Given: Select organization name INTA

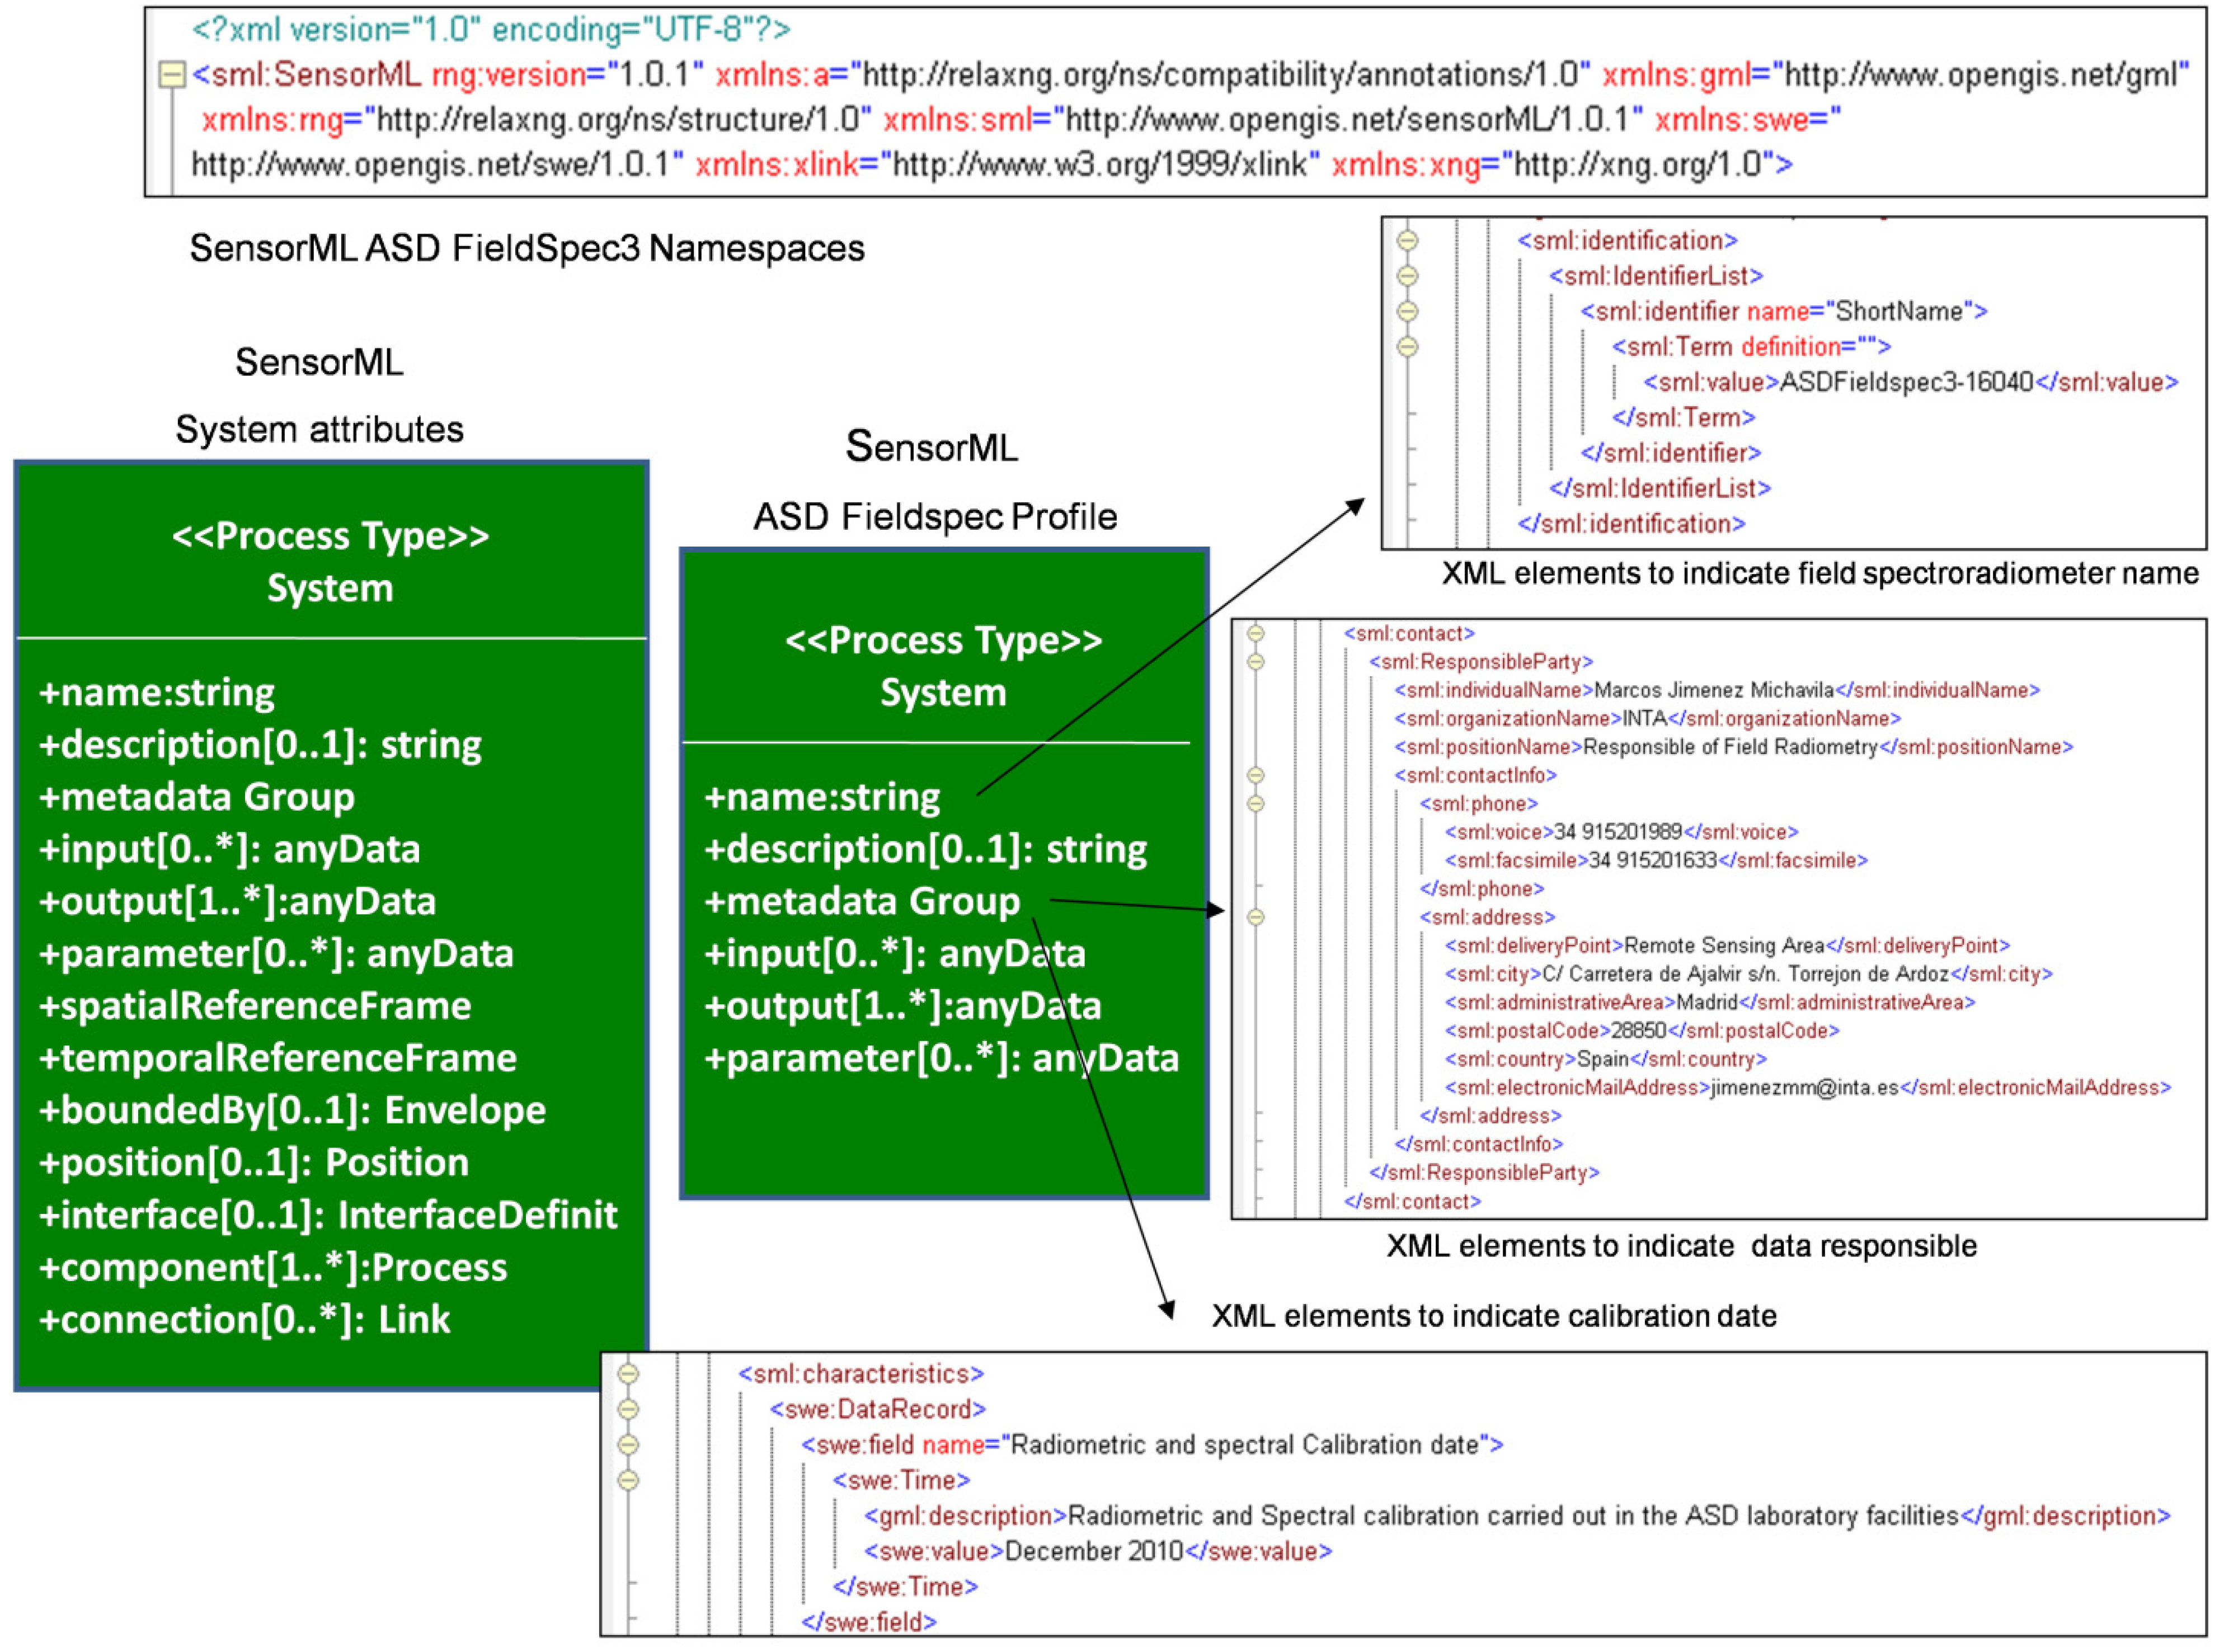Looking at the screenshot, I should [1645, 719].
